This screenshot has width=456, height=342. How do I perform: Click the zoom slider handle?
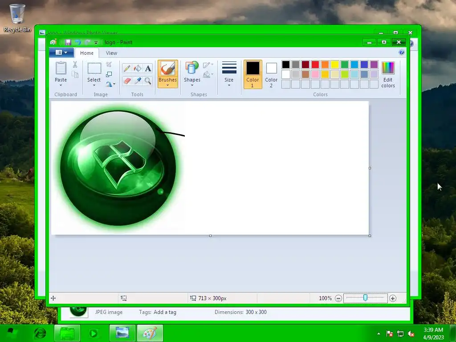365,298
